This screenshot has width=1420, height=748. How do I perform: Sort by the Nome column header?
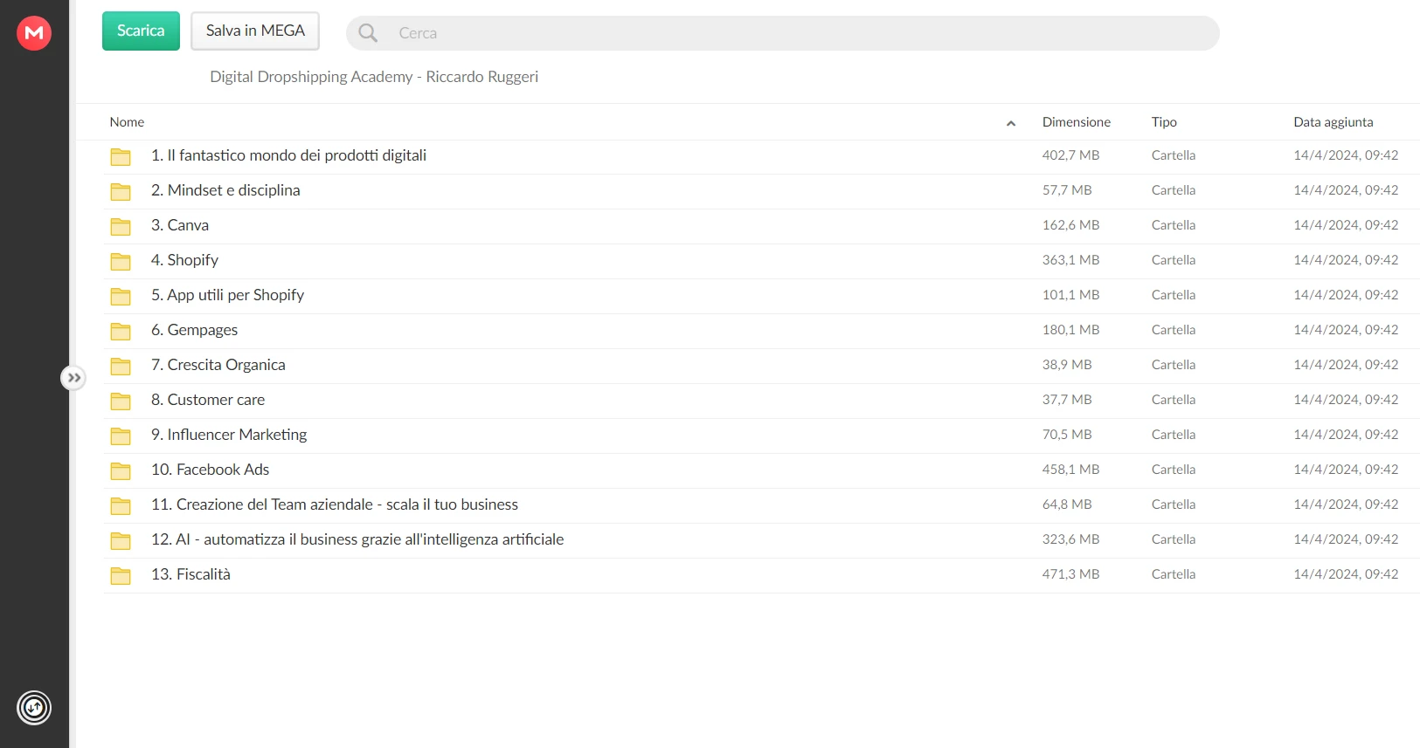click(x=127, y=122)
